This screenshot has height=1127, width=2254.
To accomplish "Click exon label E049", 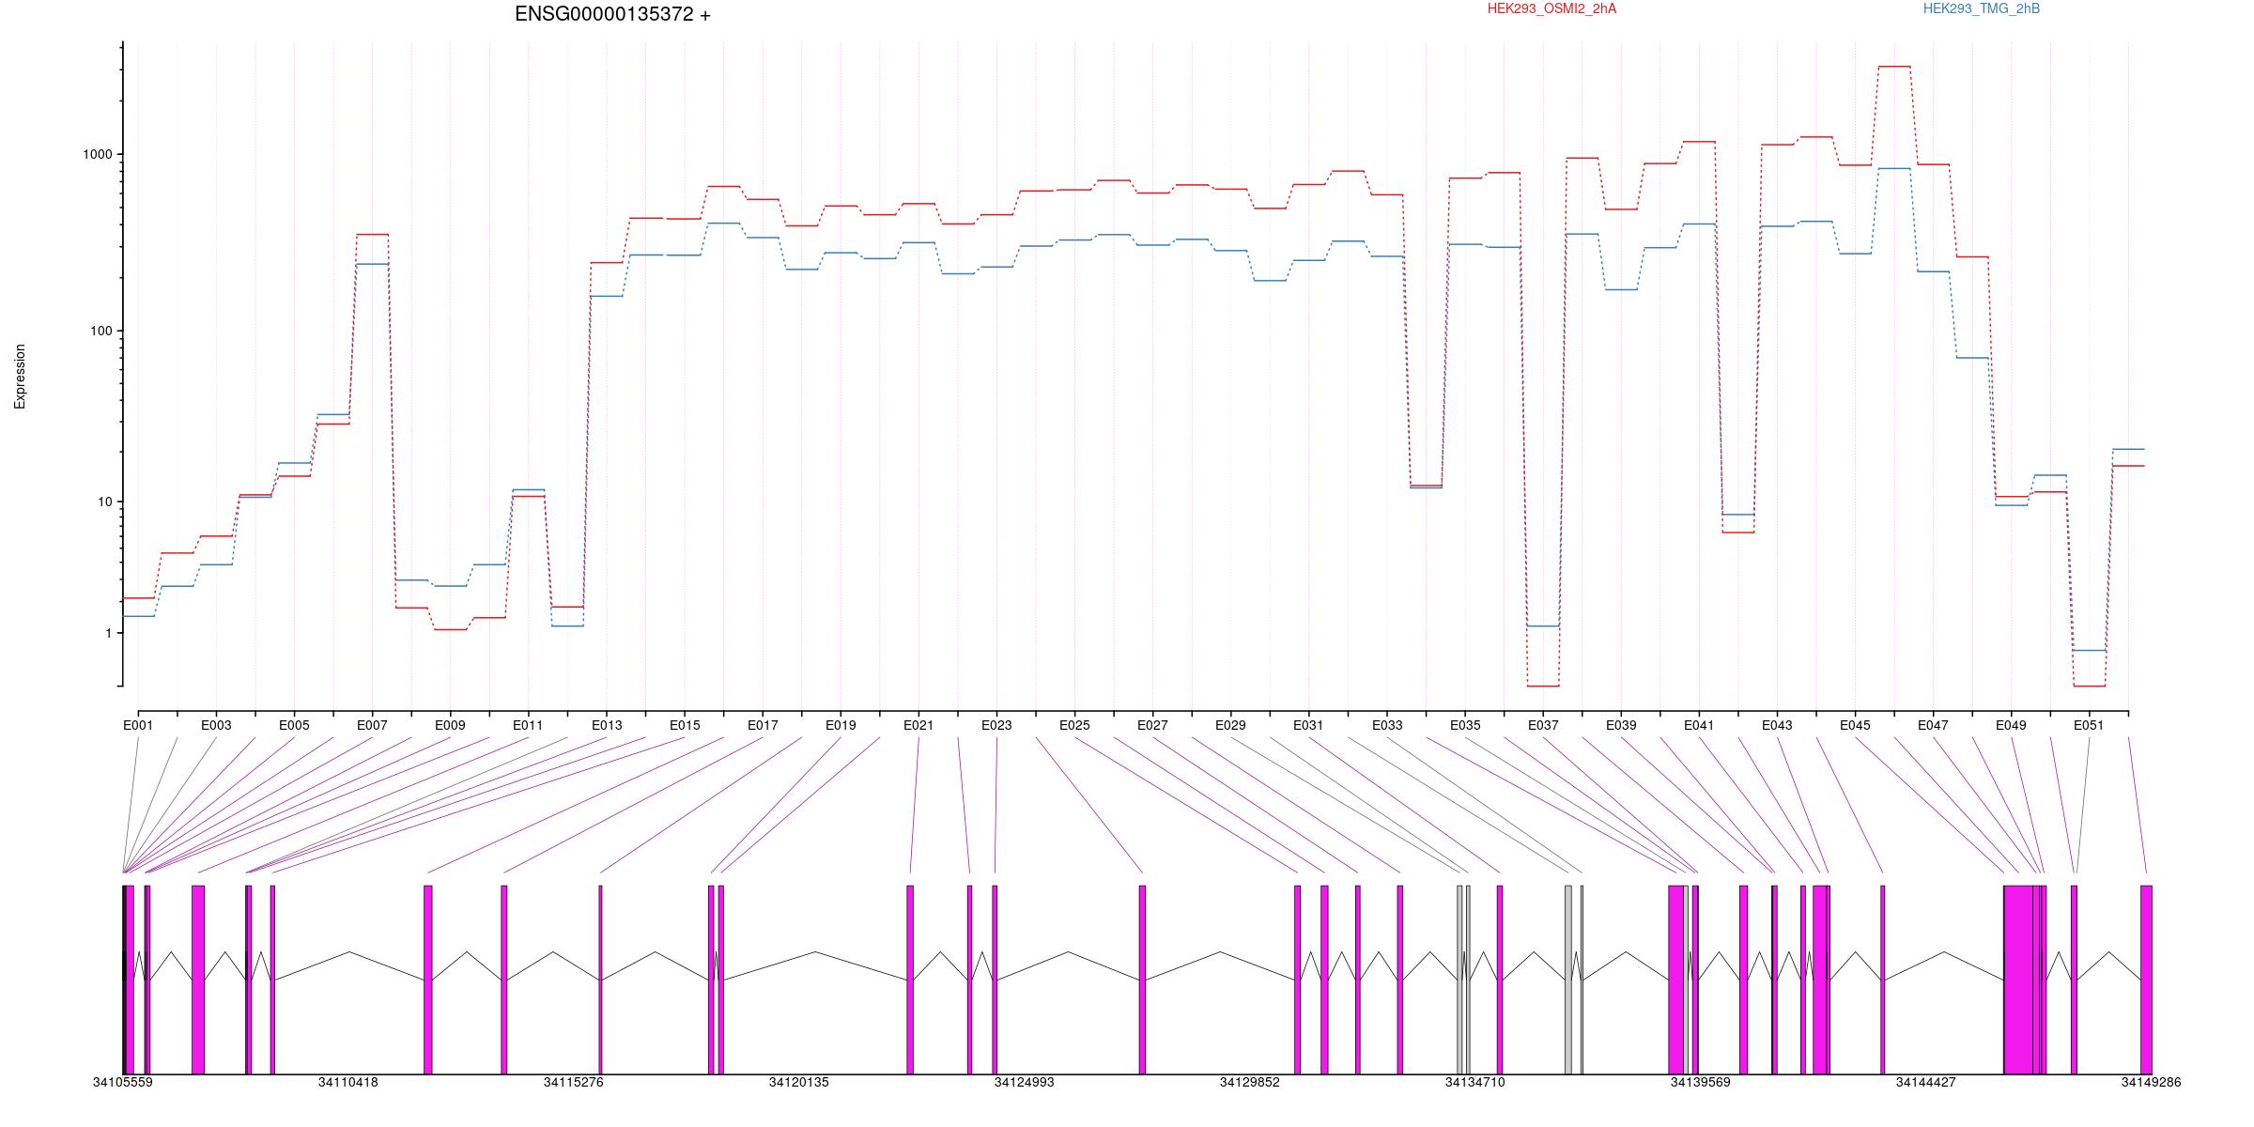I will tap(2011, 725).
